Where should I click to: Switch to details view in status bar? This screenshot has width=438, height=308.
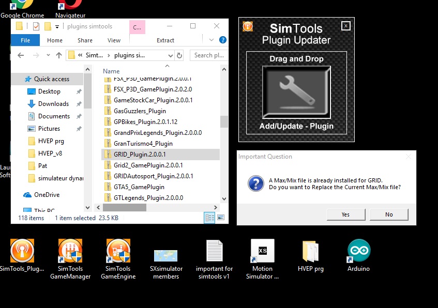(x=209, y=218)
